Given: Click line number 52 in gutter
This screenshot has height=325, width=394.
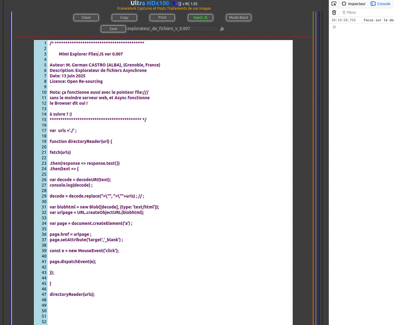Looking at the screenshot, I should (44, 322).
